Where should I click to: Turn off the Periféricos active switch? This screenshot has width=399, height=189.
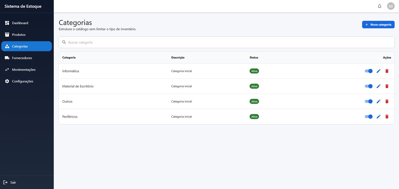pos(369,117)
